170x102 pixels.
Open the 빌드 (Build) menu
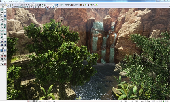tap(16, 3)
